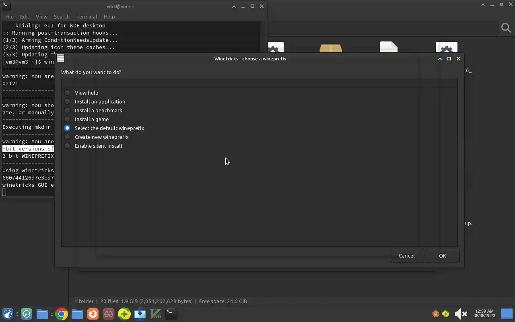Click the file manager search magnifier icon
The width and height of the screenshot is (515, 322).
[506, 28]
